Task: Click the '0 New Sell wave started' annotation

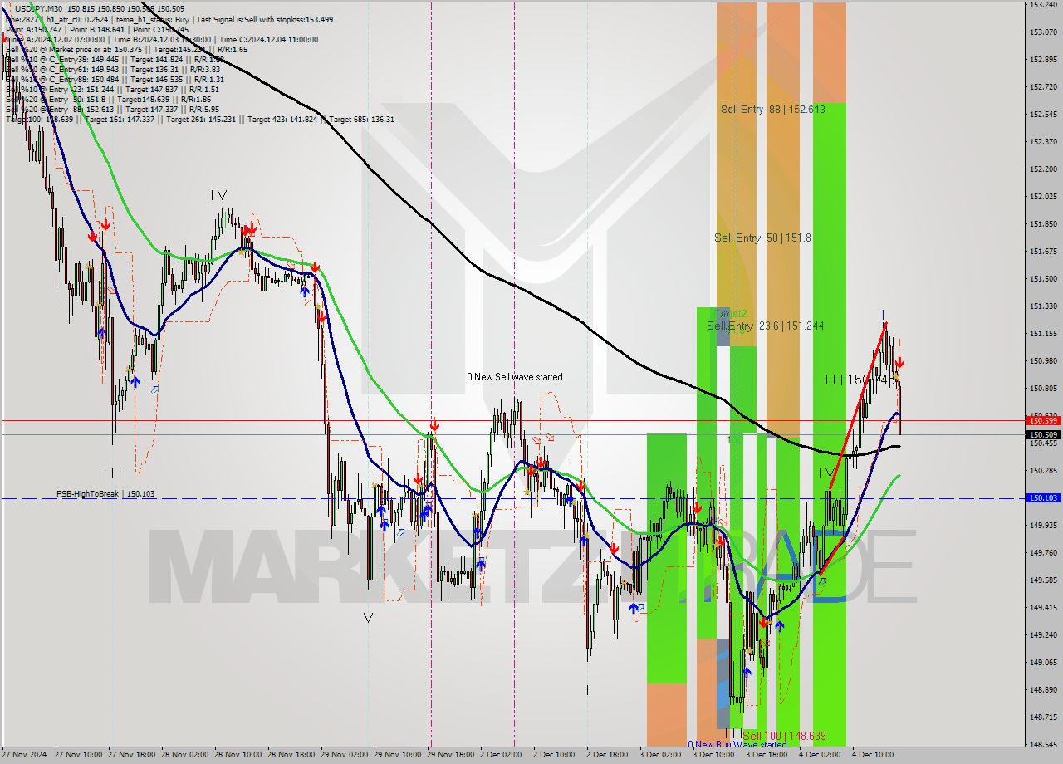Action: (x=514, y=377)
